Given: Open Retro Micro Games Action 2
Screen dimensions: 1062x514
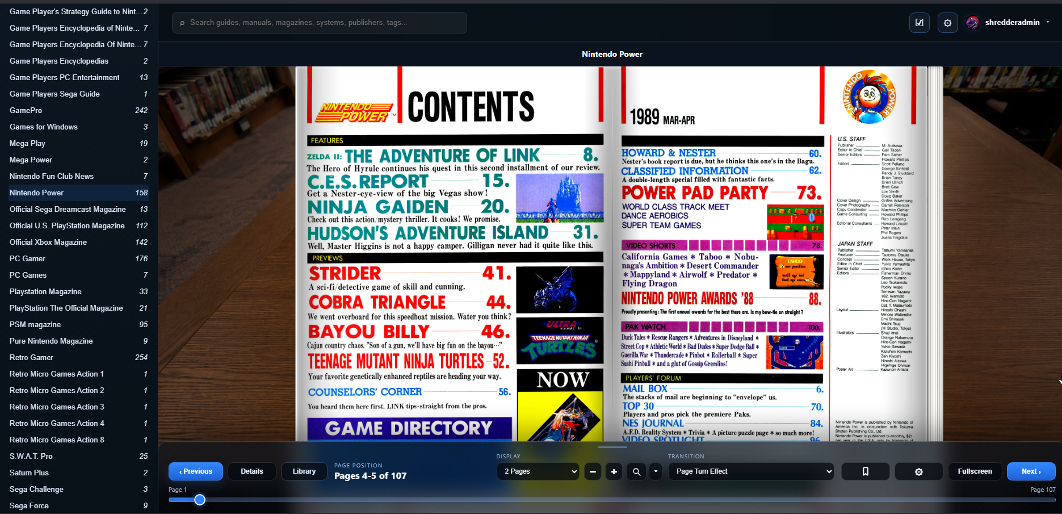Looking at the screenshot, I should click(x=79, y=390).
